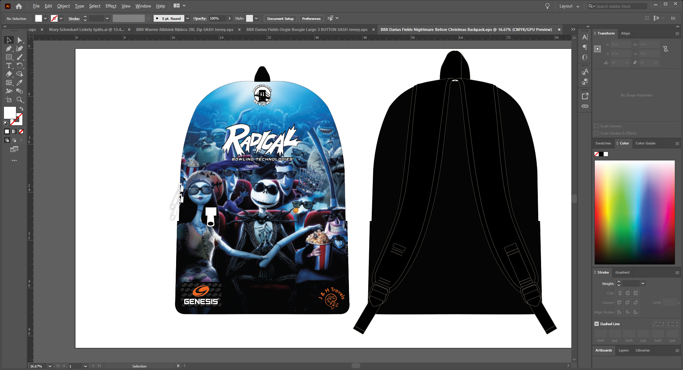Select the Artboard tool
This screenshot has width=683, height=370.
point(9,100)
